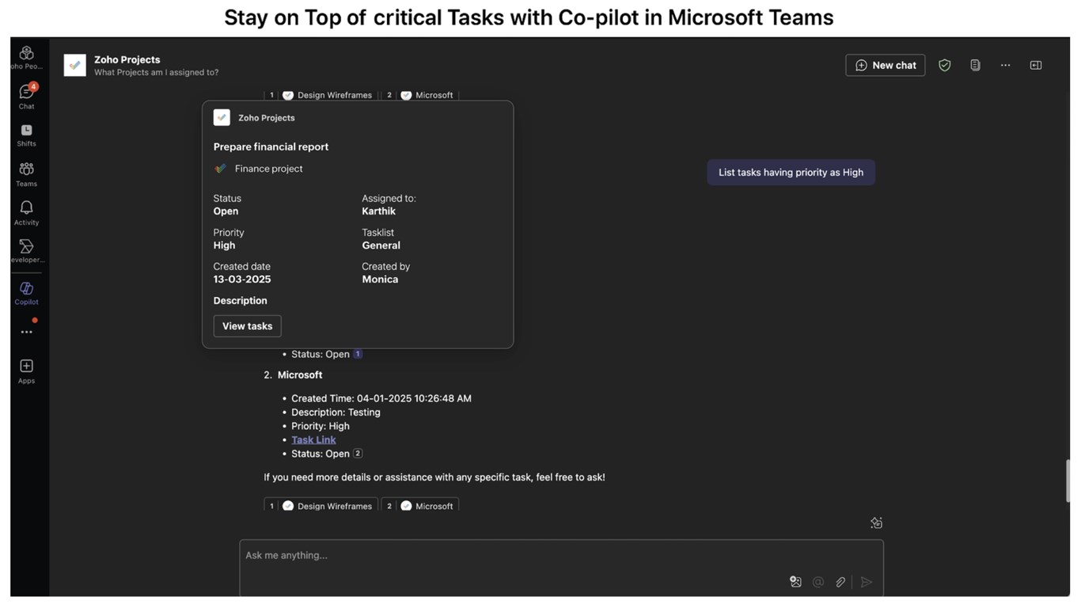Open citation 1 after Status: Open
Image resolution: width=1081 pixels, height=608 pixels.
click(x=358, y=354)
